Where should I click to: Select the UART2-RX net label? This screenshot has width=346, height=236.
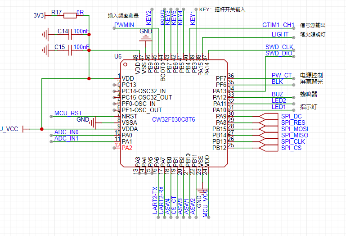tap(162, 200)
